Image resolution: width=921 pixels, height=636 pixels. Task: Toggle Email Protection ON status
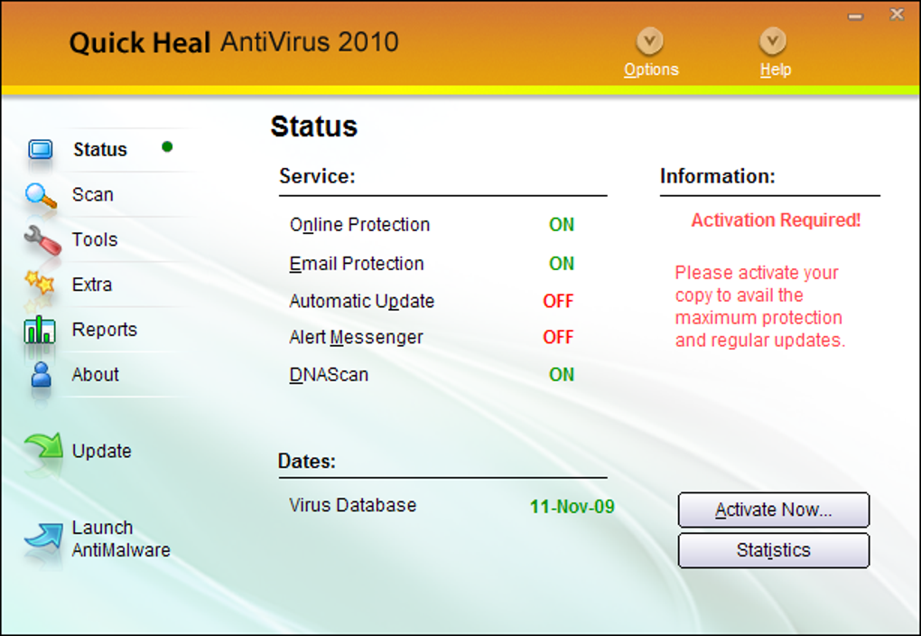coord(562,263)
